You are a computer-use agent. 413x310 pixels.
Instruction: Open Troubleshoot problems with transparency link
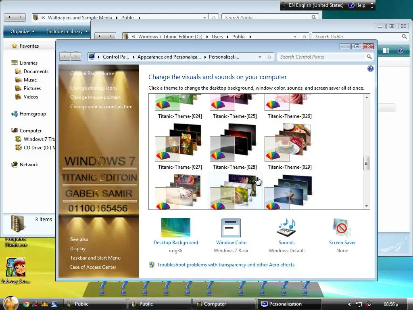(x=226, y=265)
